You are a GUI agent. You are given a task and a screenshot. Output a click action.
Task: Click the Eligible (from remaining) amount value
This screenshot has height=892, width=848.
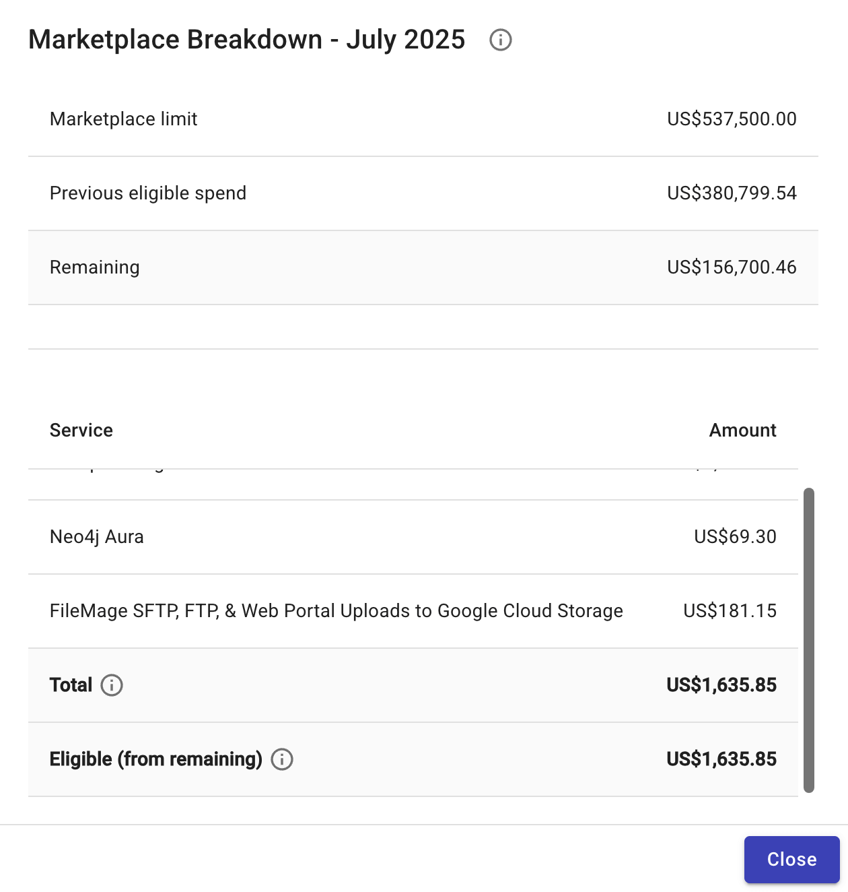coord(721,759)
